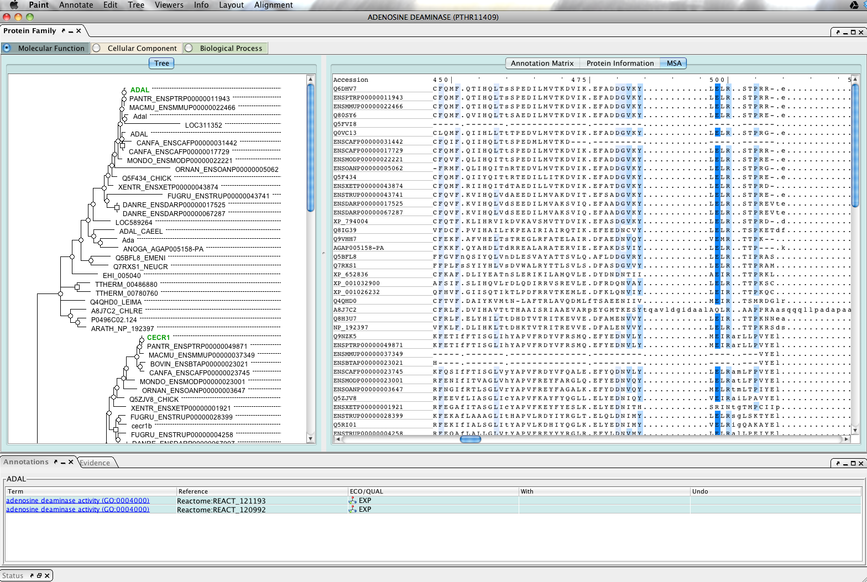Image resolution: width=867 pixels, height=582 pixels.
Task: Minimize the Protein Family panel tab
Action: [71, 31]
